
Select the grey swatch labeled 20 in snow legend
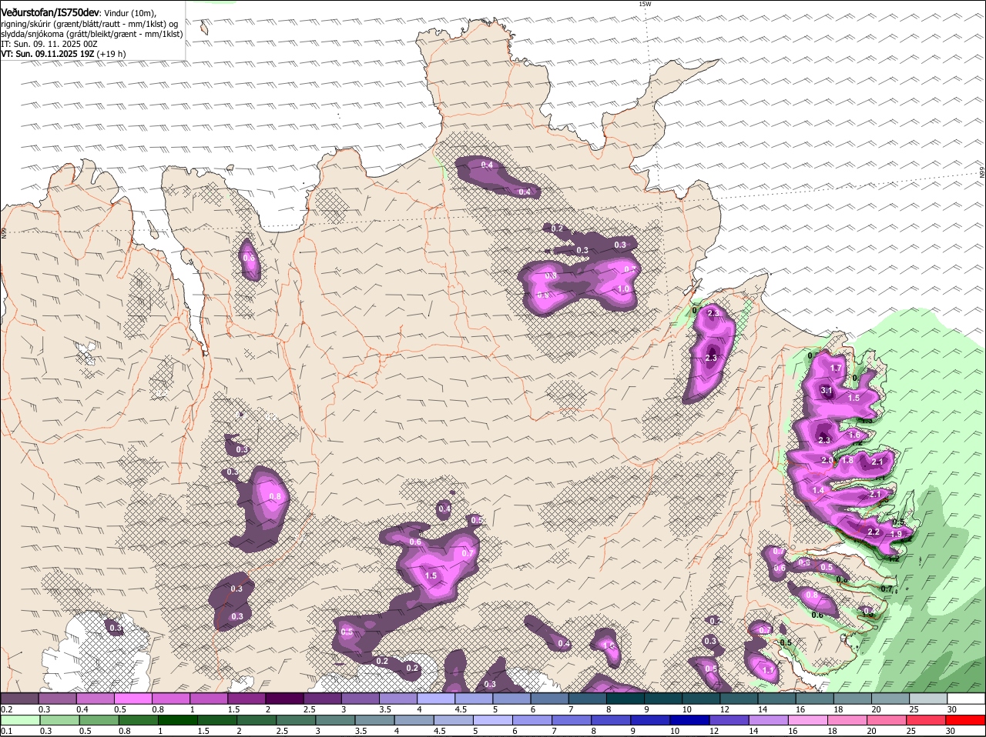(890, 699)
